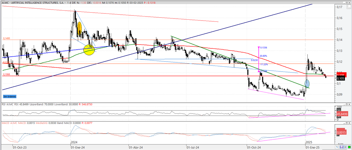Click the RSI AI.MC indicator header text
Image resolution: width=352 pixels, height=150 pixels.
(x=8, y=104)
